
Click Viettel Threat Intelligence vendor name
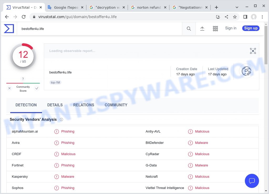(165, 188)
